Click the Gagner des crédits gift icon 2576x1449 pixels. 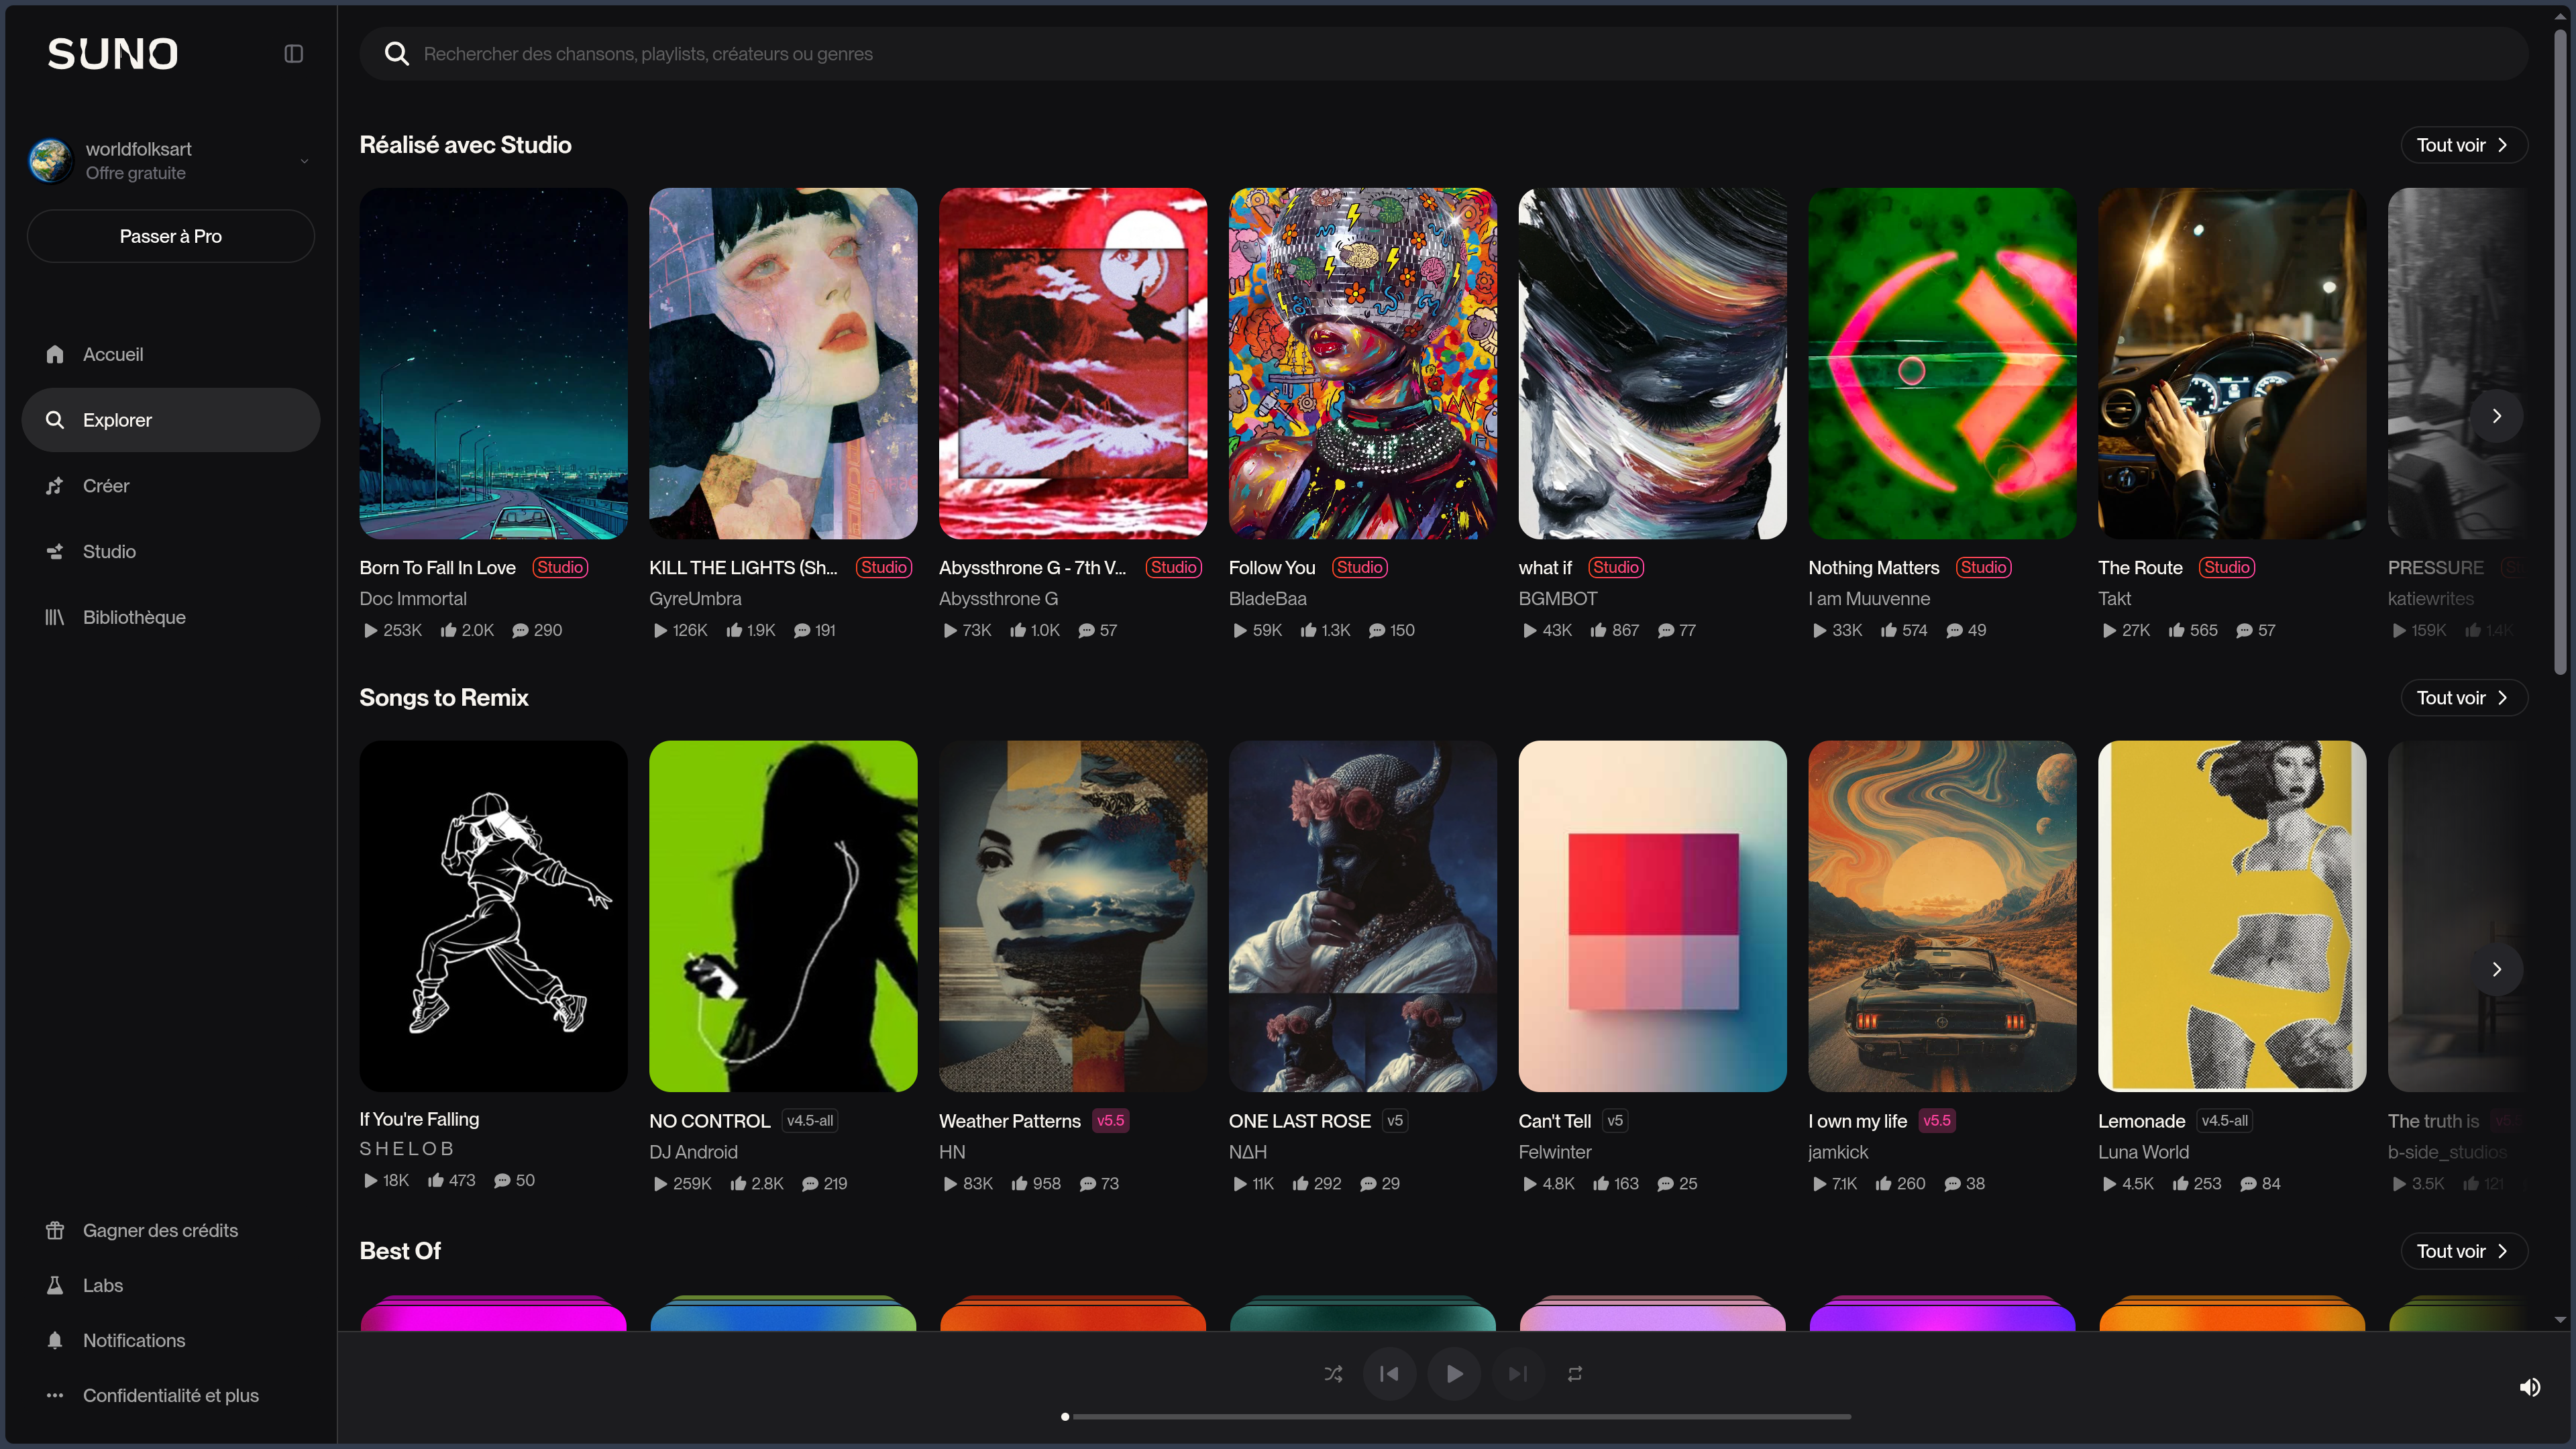point(55,1230)
